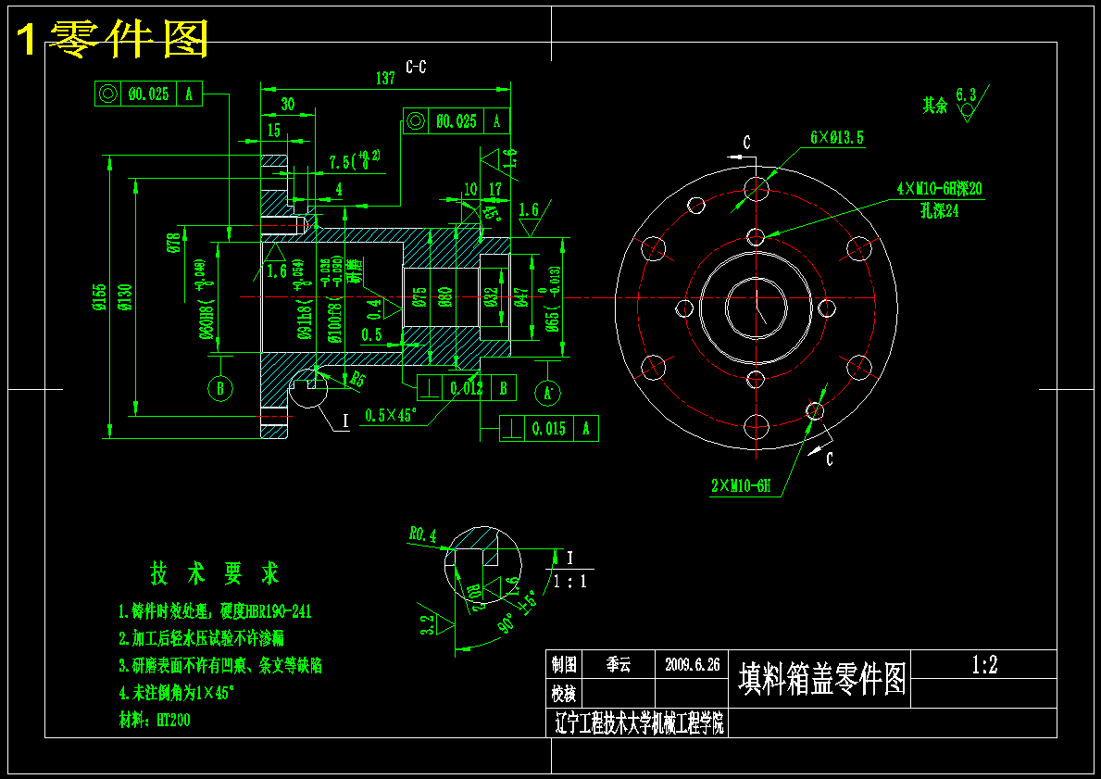
Task: Select the hole depth note "孔深24"
Action: click(x=940, y=210)
